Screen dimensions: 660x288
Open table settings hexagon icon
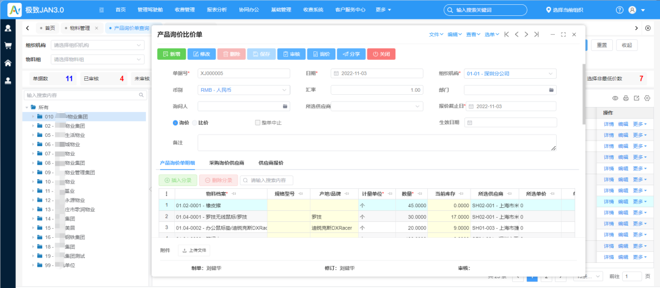click(647, 98)
